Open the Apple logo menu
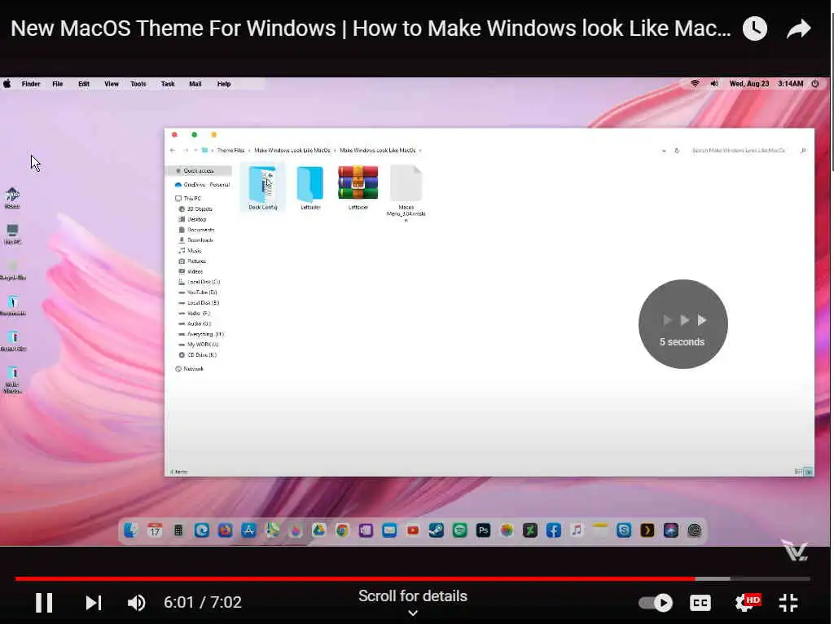The image size is (834, 624). 7,84
